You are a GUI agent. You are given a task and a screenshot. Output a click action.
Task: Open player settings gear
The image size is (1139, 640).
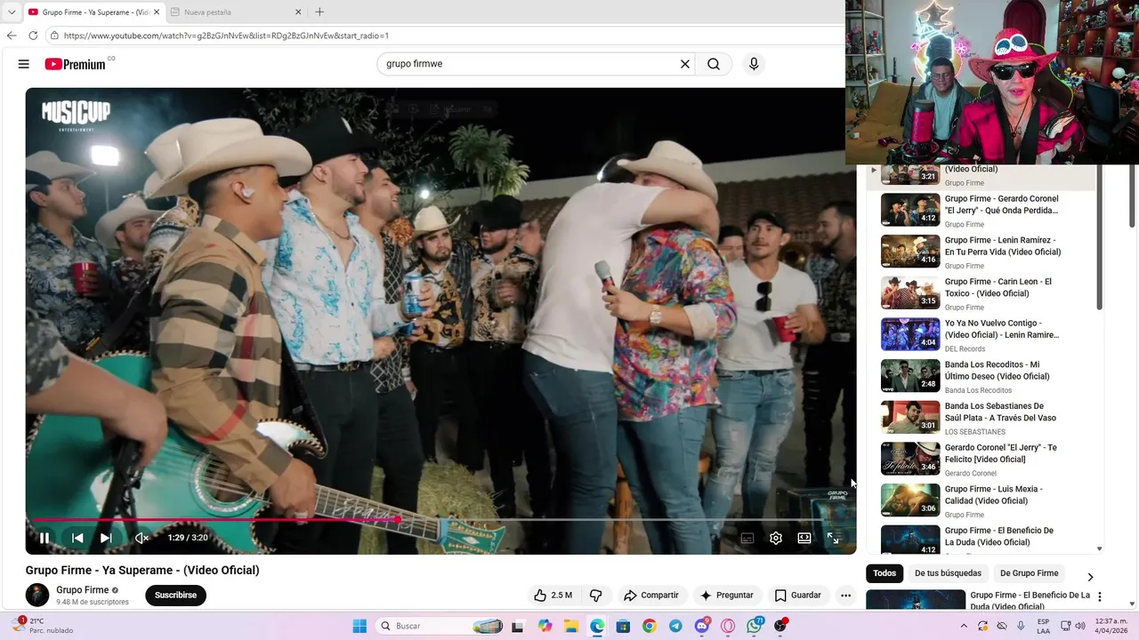[x=776, y=538]
